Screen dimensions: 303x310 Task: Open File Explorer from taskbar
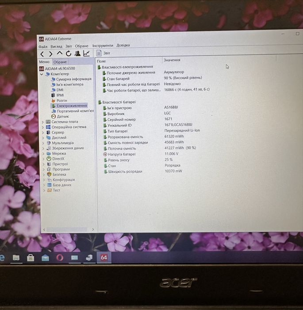(16, 258)
